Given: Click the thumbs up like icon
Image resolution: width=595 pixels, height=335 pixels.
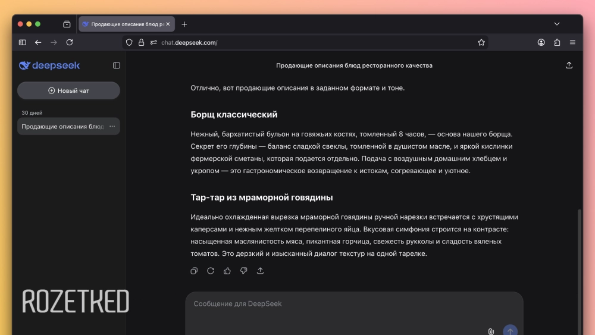Looking at the screenshot, I should pos(227,271).
